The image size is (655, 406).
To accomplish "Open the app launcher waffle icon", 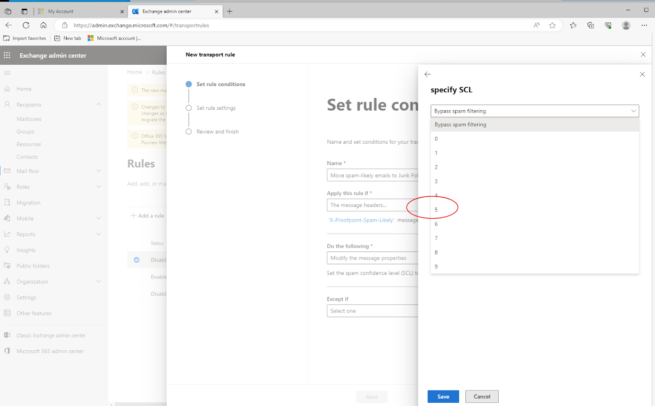I will (x=7, y=55).
